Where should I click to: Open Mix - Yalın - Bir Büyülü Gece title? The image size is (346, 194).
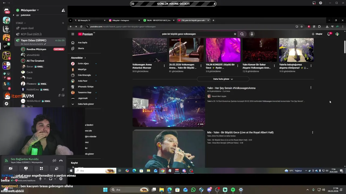pos(240,133)
